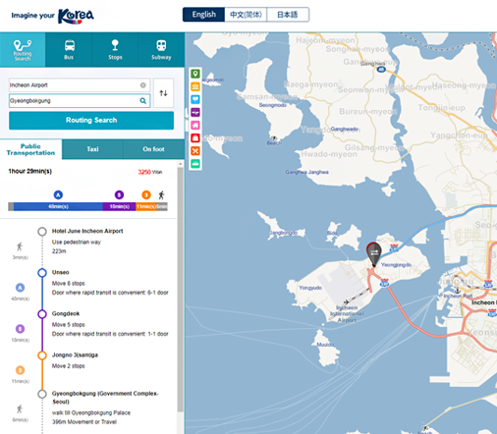
Task: Toggle the orange restaurant cutlery layer
Action: pyautogui.click(x=195, y=150)
